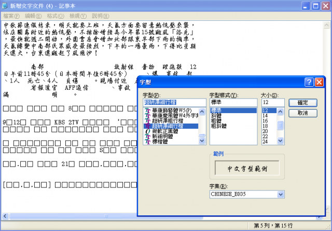Click the 大小 size input field
332x231 pixels.
click(x=273, y=103)
